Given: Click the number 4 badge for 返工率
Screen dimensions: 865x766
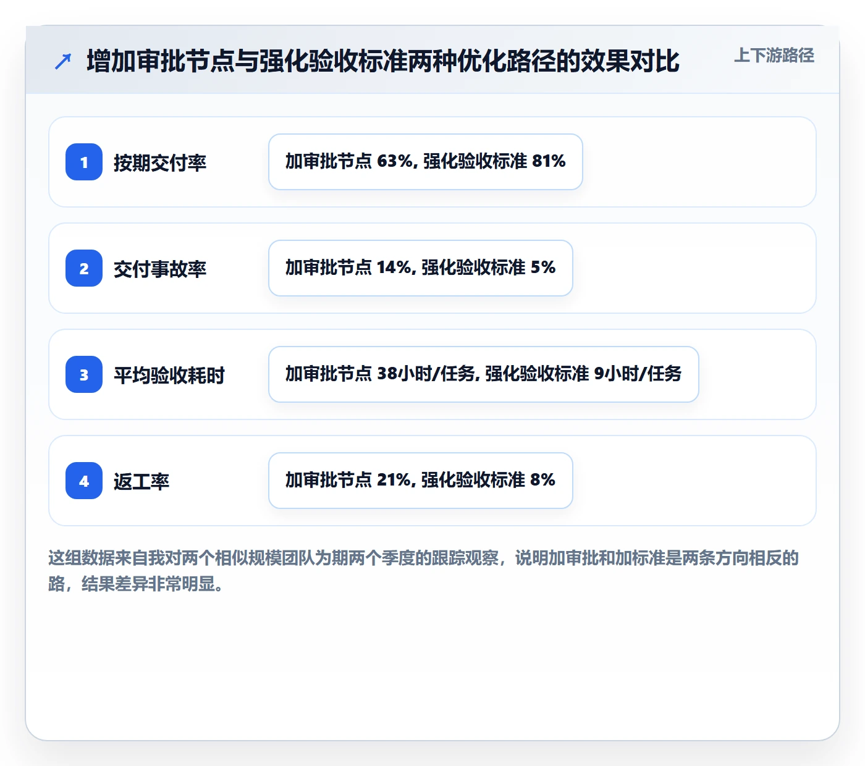Looking at the screenshot, I should tap(84, 481).
